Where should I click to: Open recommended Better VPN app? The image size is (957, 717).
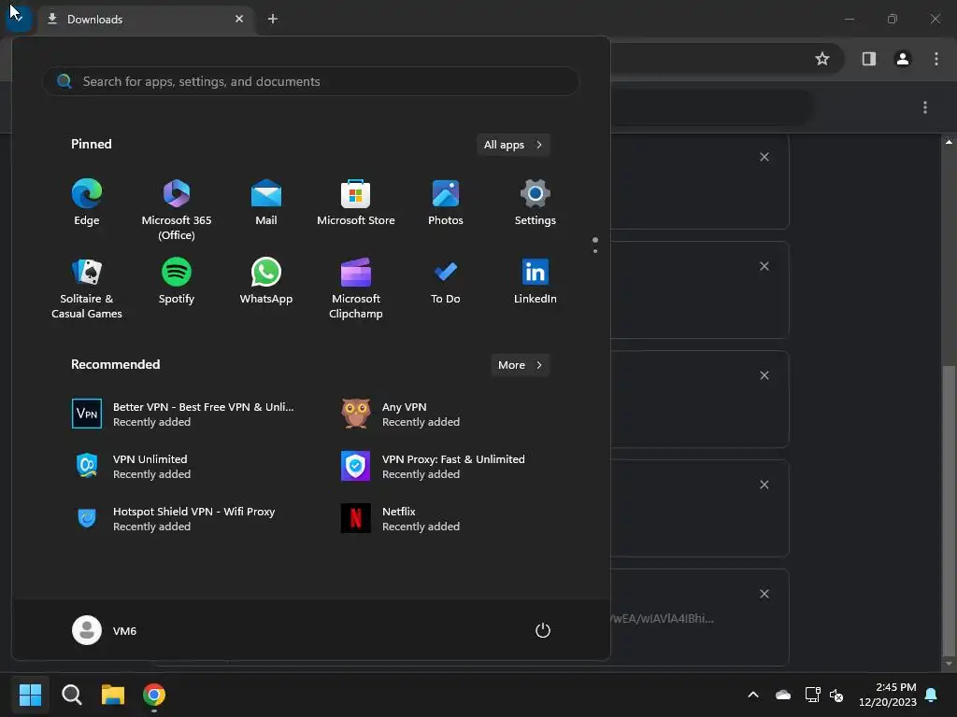pyautogui.click(x=183, y=414)
